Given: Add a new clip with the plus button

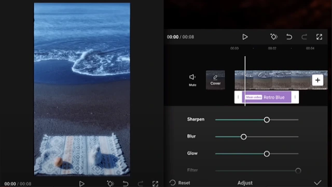Looking at the screenshot, I should [317, 80].
